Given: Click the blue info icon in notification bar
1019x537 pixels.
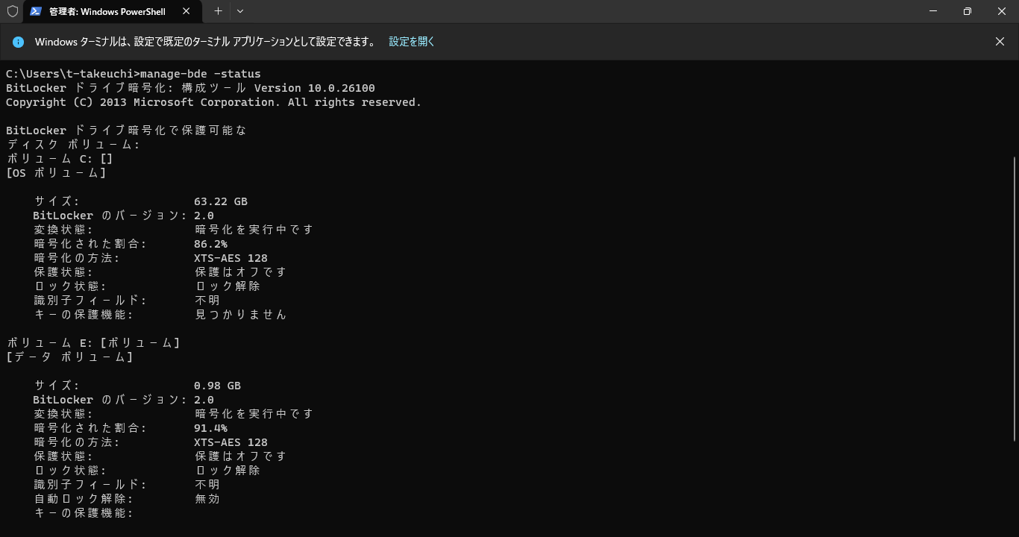Looking at the screenshot, I should (x=18, y=42).
